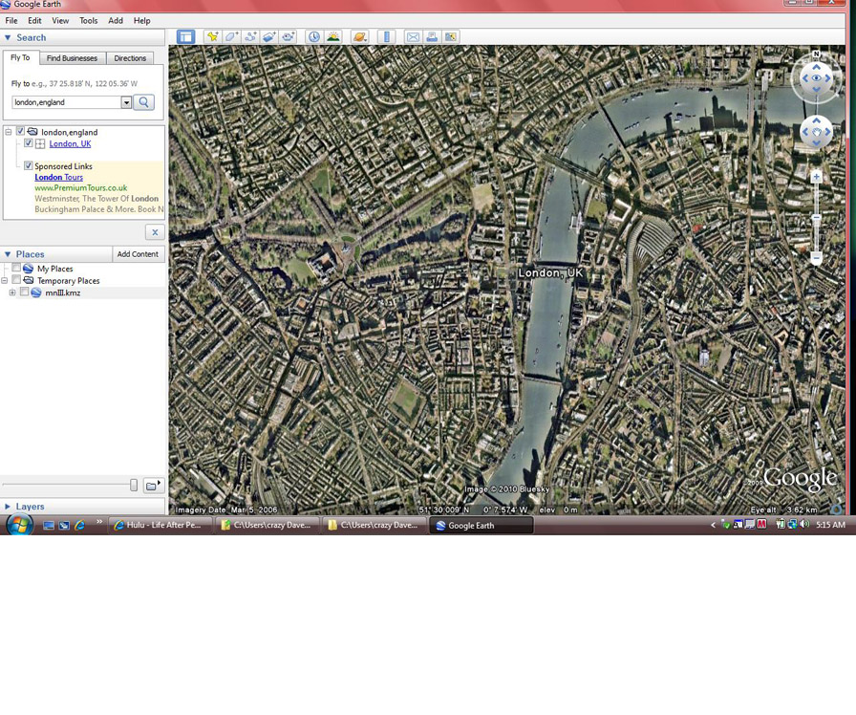856x715 pixels.
Task: Click the Places opacity slider handle
Action: (x=134, y=486)
